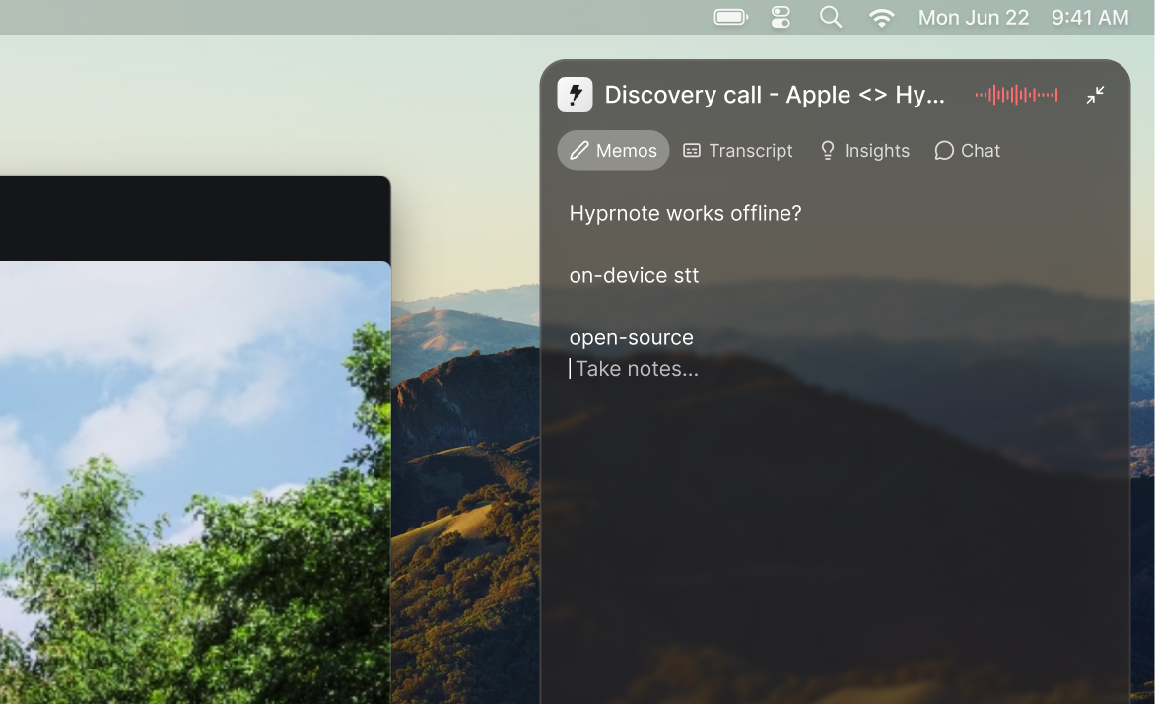Select the "open-source" note line
1155x704 pixels.
632,337
